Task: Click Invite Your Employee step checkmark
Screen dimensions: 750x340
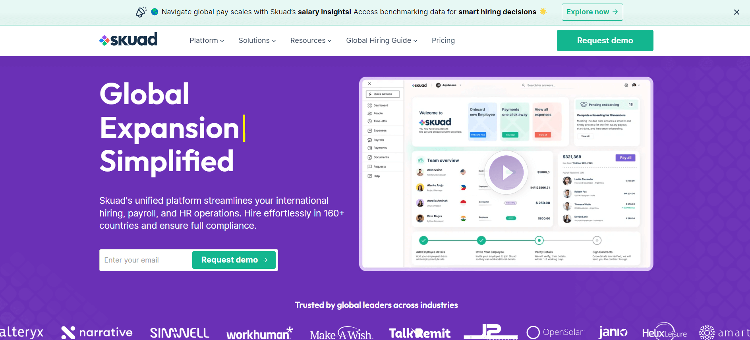Action: pos(481,240)
